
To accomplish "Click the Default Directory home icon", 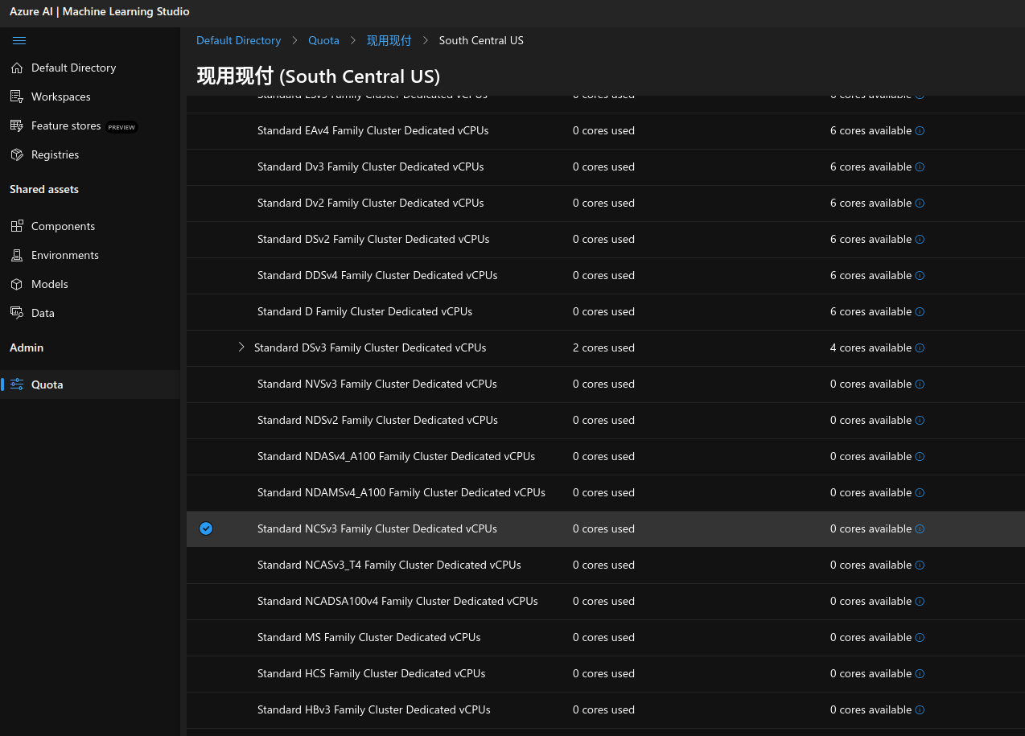I will coord(16,68).
